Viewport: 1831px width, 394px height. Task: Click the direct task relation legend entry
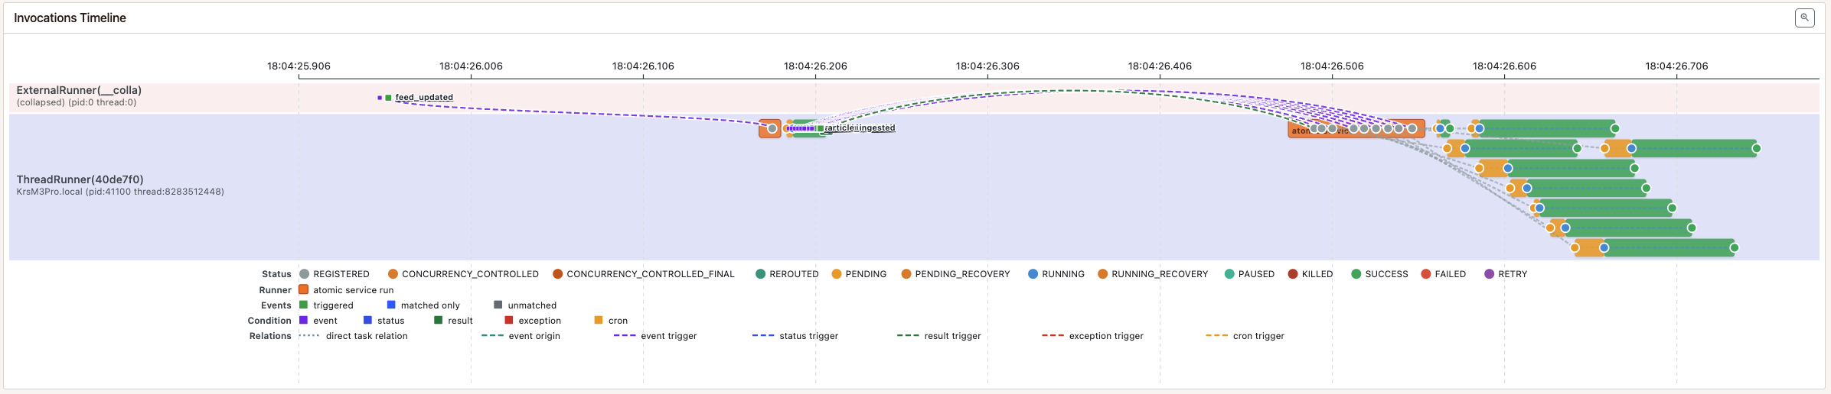[353, 336]
